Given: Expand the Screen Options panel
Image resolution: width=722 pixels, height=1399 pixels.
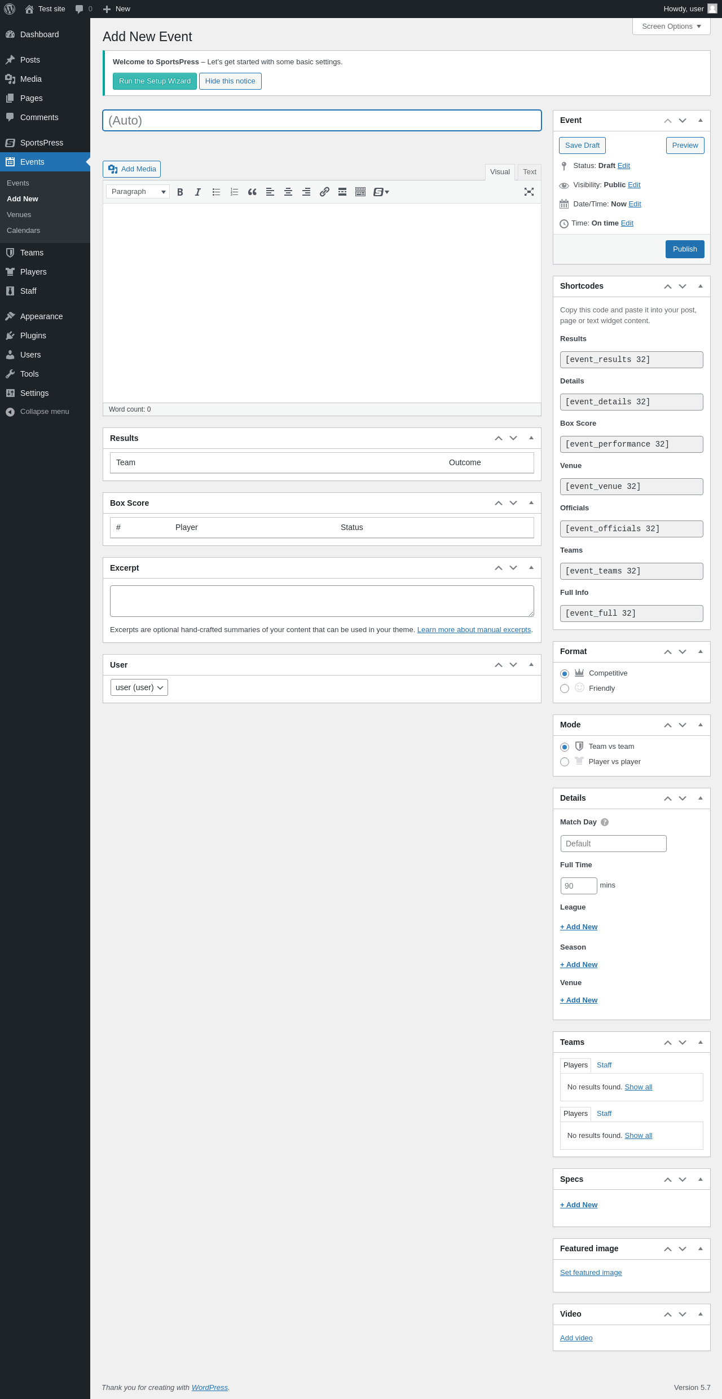Looking at the screenshot, I should coord(671,27).
